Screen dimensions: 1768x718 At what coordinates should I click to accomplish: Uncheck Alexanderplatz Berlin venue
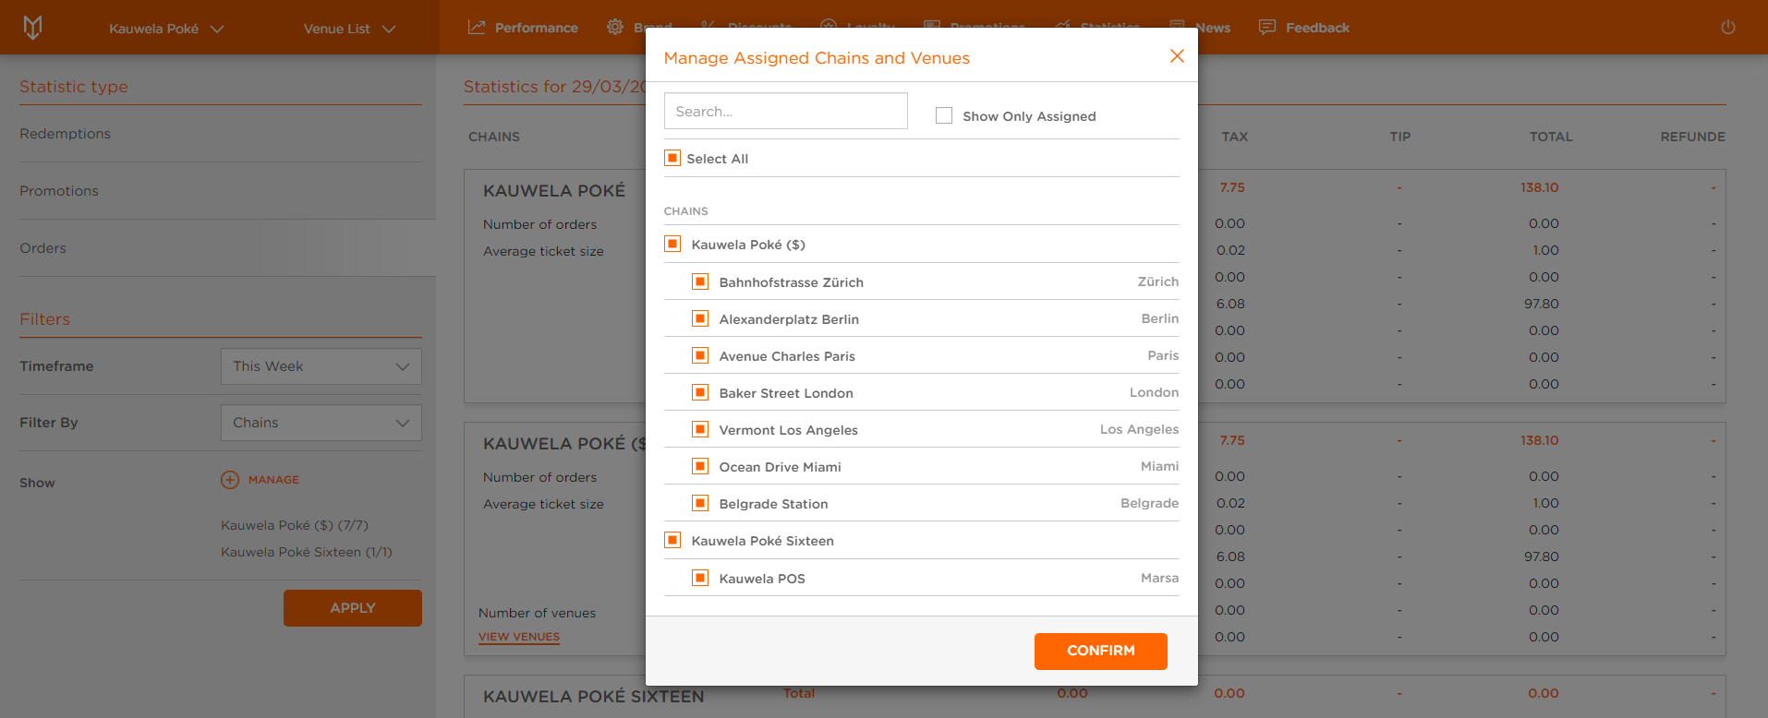pos(700,318)
